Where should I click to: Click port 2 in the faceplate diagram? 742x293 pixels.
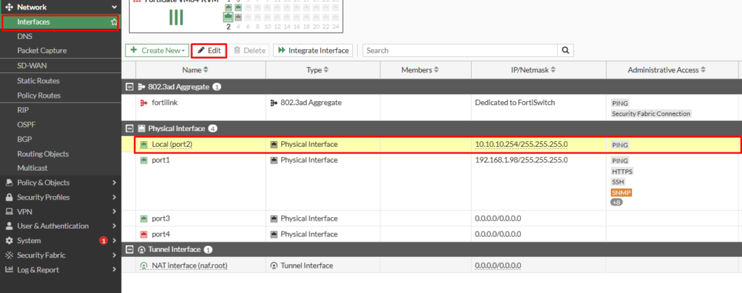pyautogui.click(x=228, y=17)
